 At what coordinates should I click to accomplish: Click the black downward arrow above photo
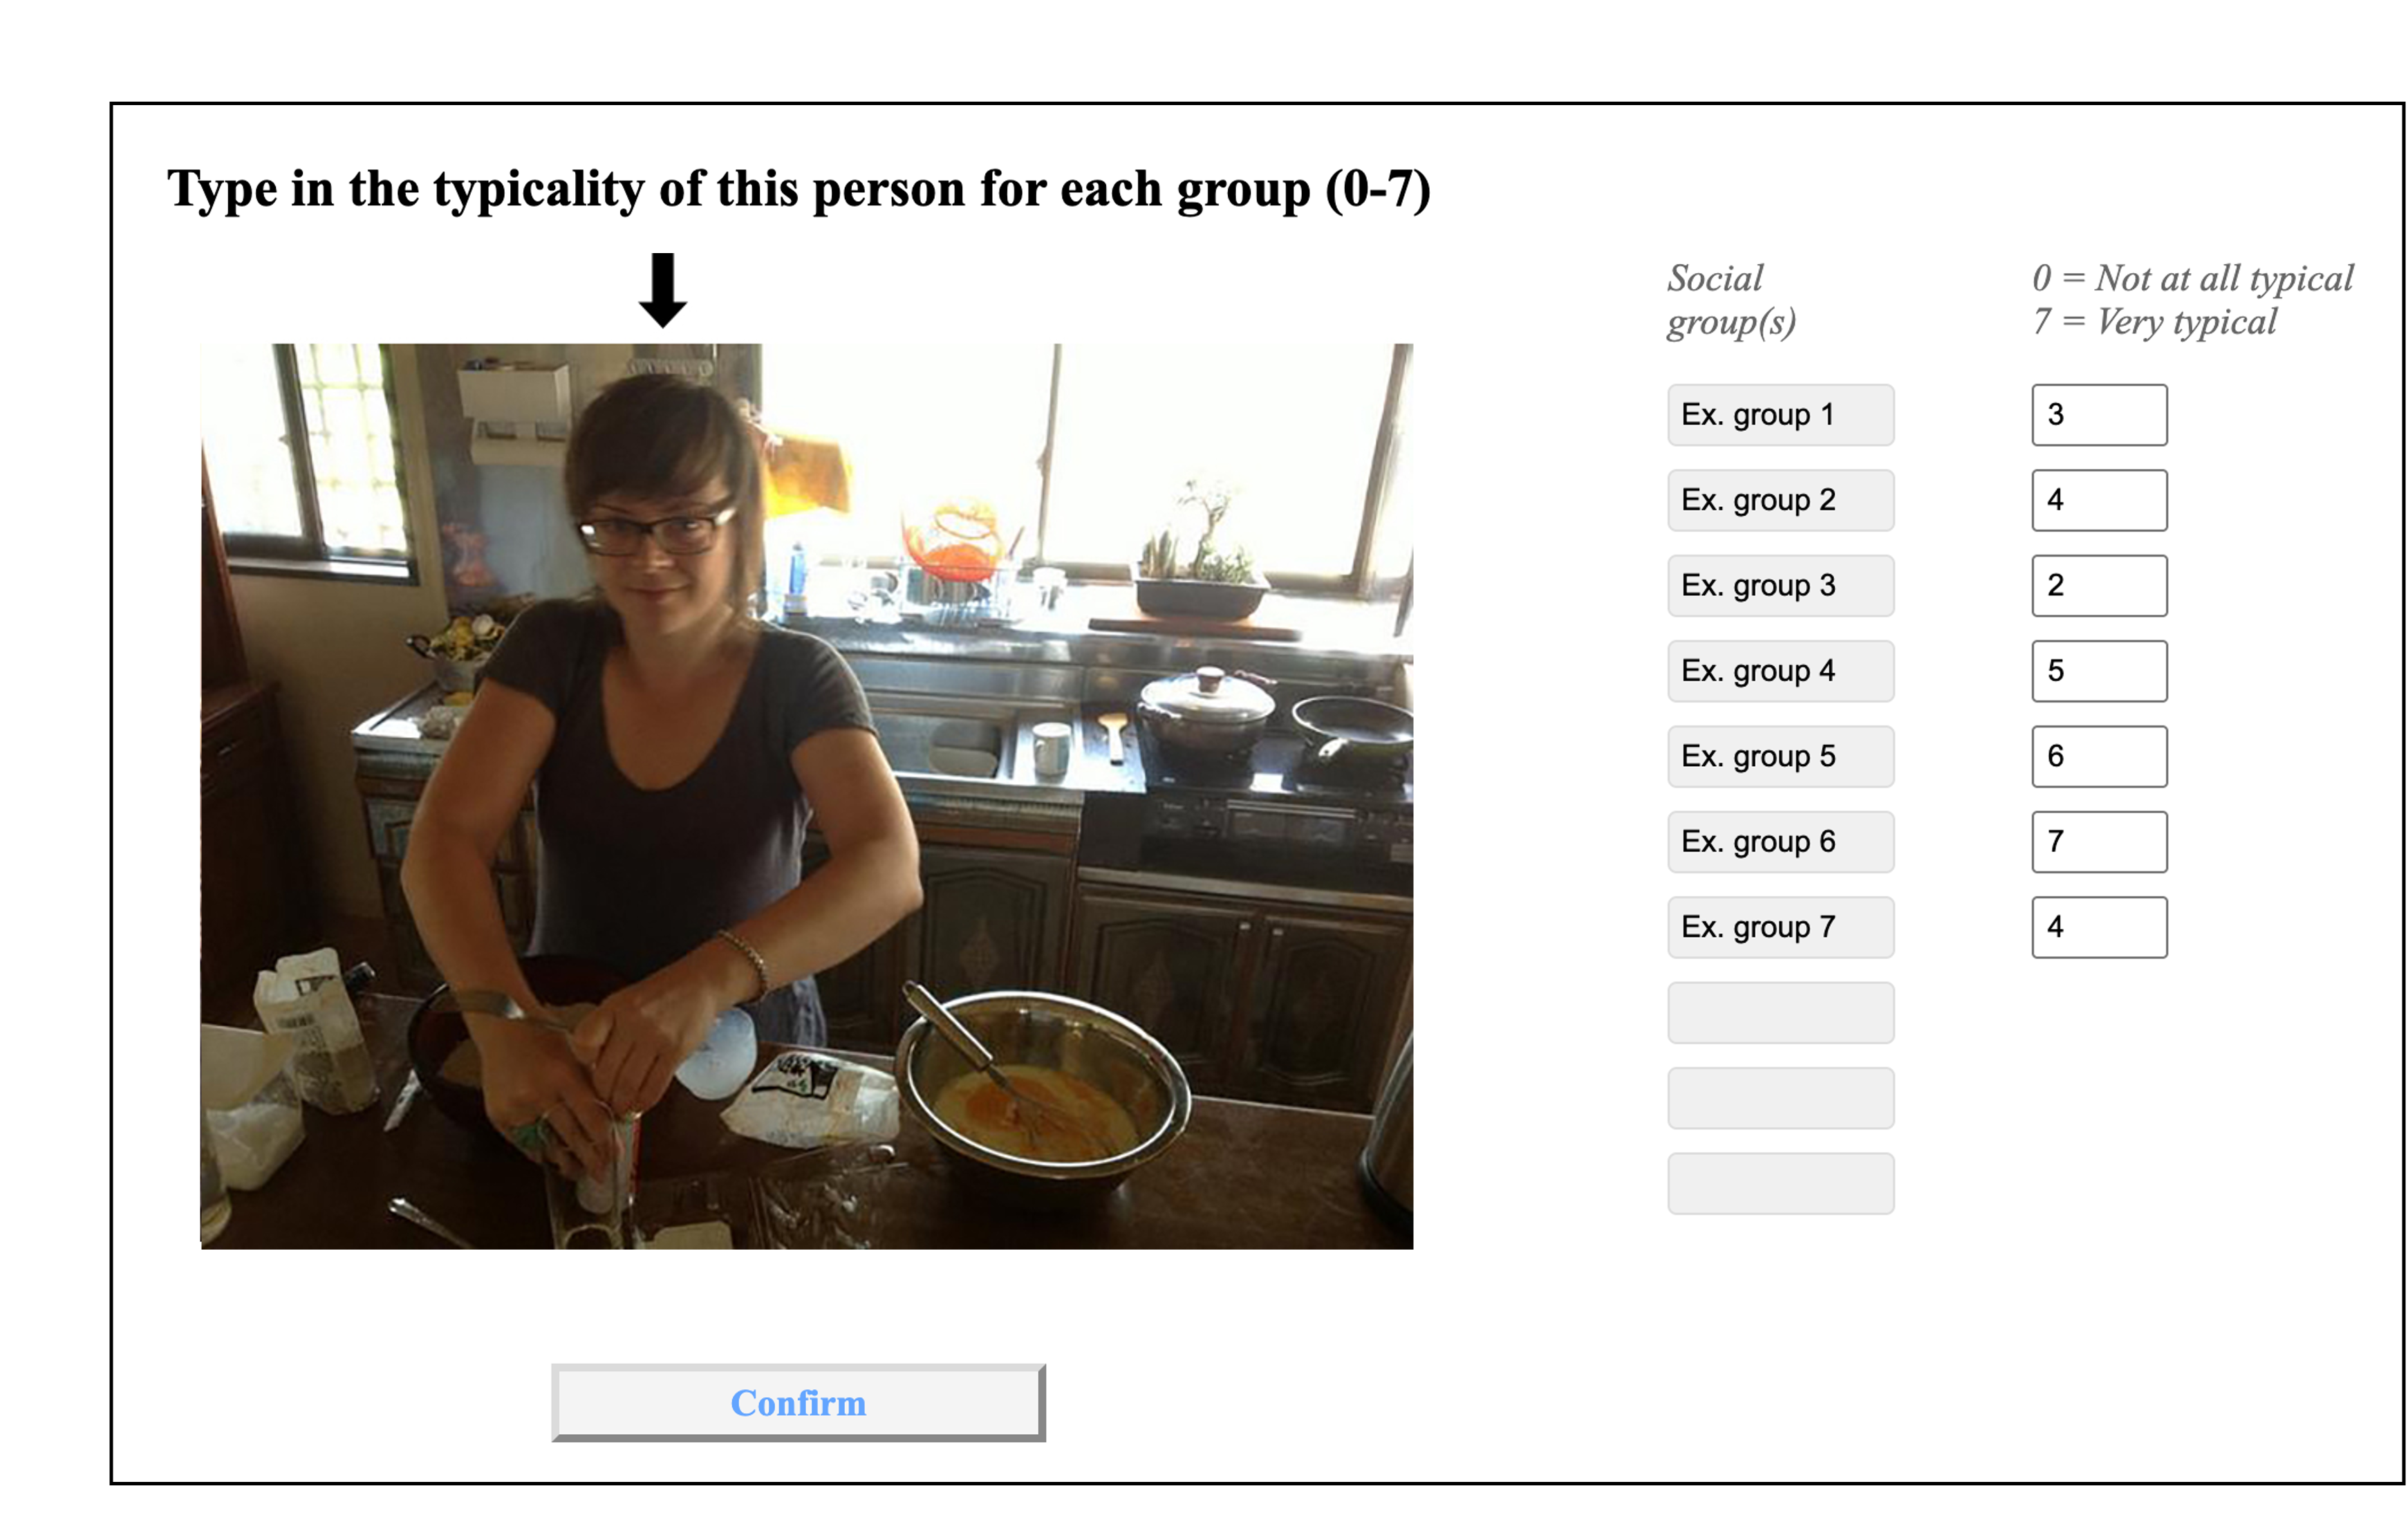click(662, 291)
